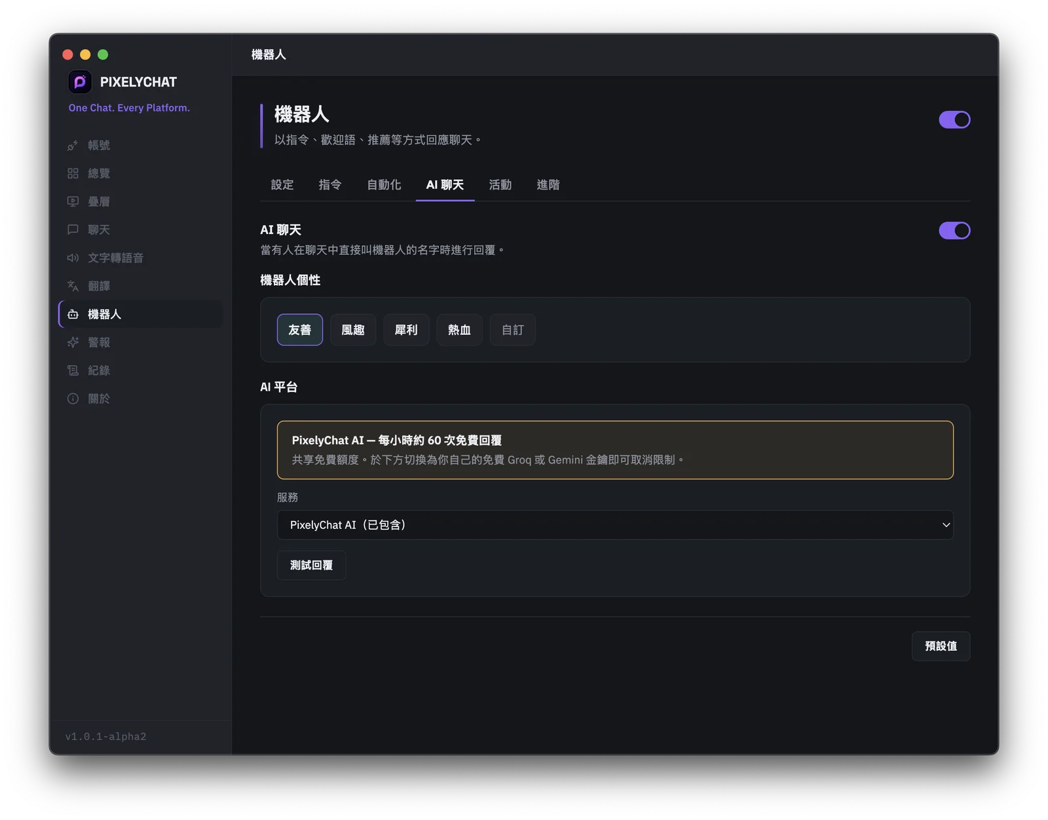Open the 關於 info icon in sidebar
This screenshot has height=820, width=1048.
point(73,399)
